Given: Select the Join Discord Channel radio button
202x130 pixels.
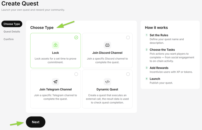Looking at the screenshot, I should coord(128,37).
